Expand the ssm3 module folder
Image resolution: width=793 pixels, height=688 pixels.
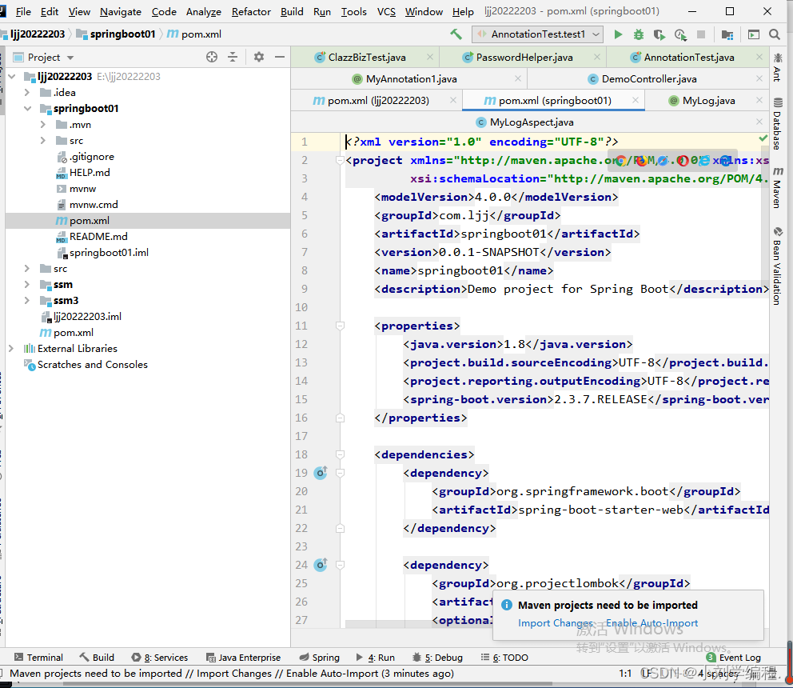click(x=27, y=301)
